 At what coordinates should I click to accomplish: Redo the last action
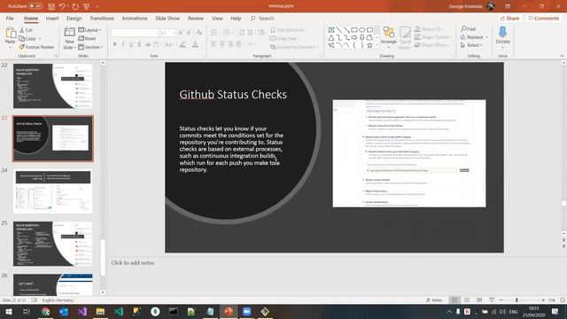75,6
